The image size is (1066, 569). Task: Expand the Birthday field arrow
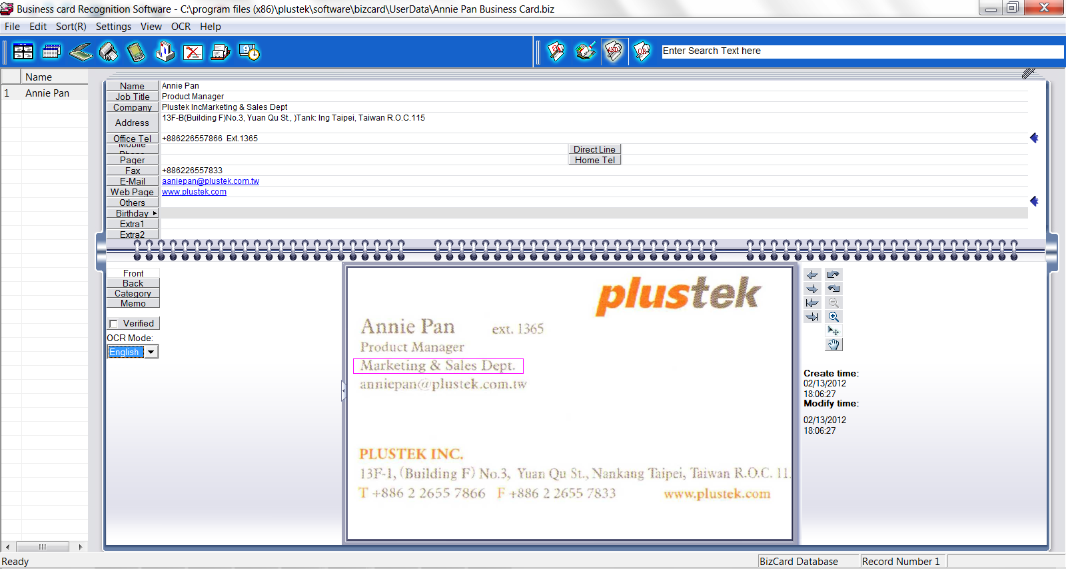[x=155, y=213]
